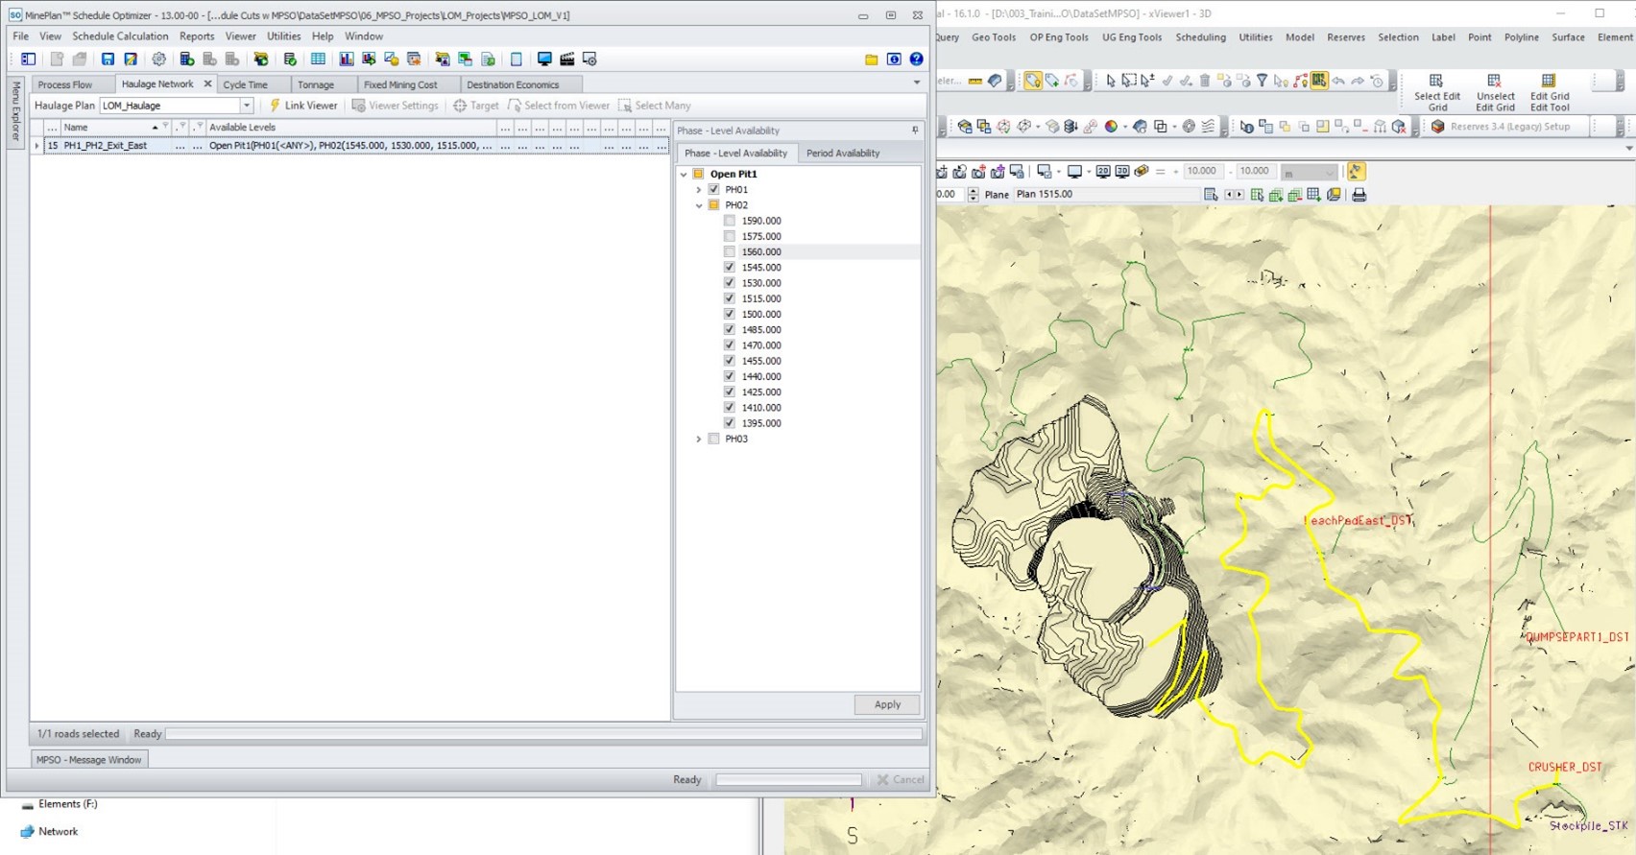This screenshot has height=855, width=1636.
Task: Expand the PH1_PH2_Exit_East row arrow
Action: pos(37,146)
